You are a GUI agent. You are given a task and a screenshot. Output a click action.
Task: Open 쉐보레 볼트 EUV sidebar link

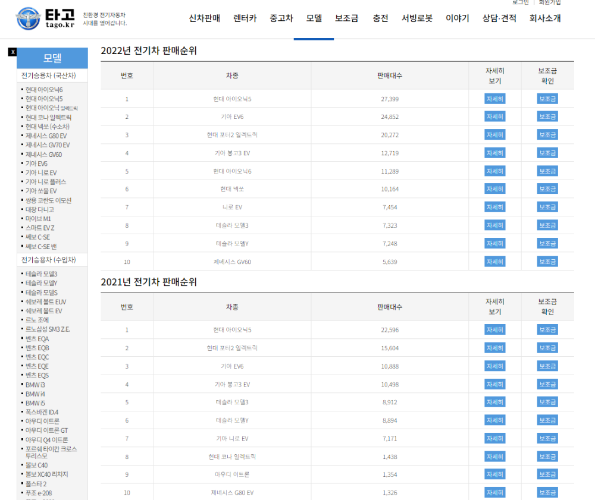point(46,302)
